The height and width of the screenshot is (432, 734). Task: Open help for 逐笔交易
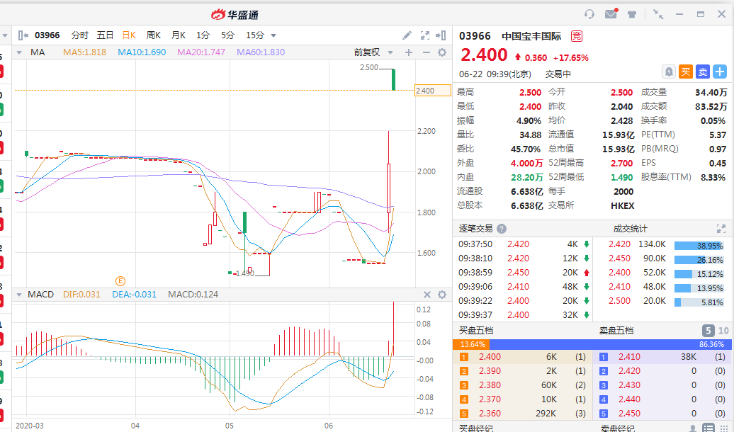502,229
